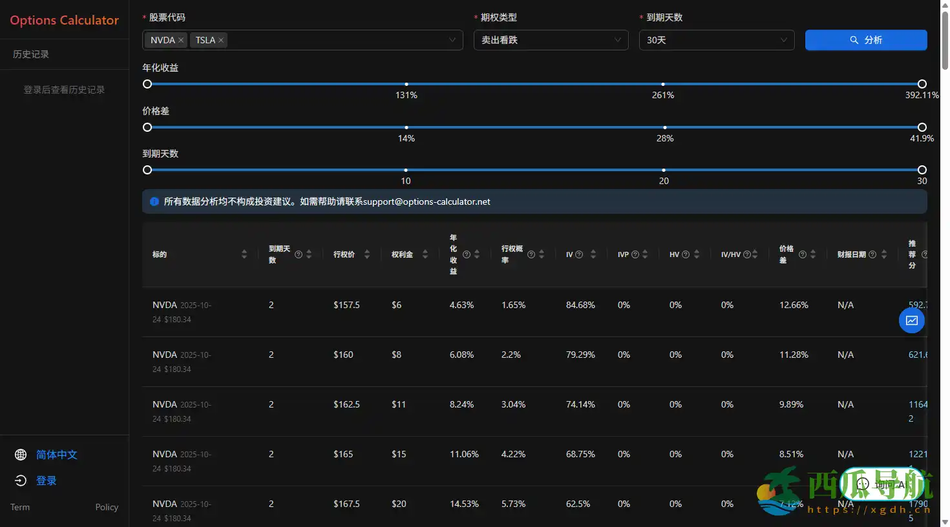
Task: Click the Options Calculator logo title
Action: tap(64, 20)
